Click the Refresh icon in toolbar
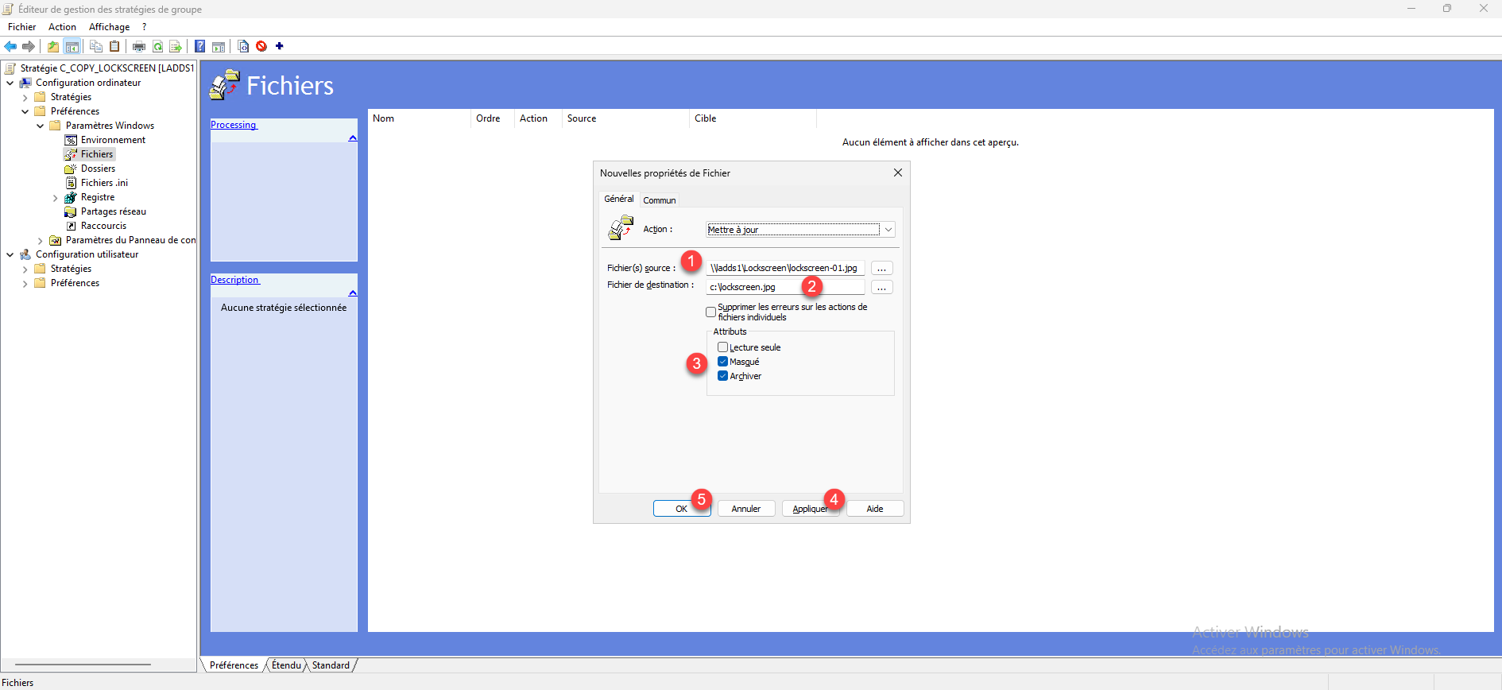This screenshot has width=1502, height=690. pos(157,46)
